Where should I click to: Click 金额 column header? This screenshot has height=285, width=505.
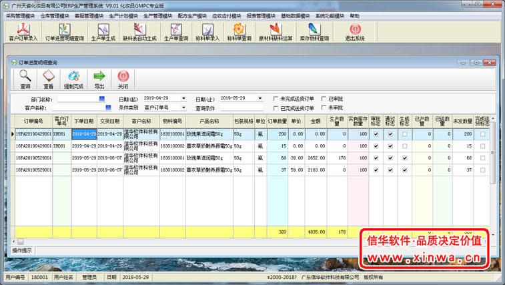tap(316, 121)
